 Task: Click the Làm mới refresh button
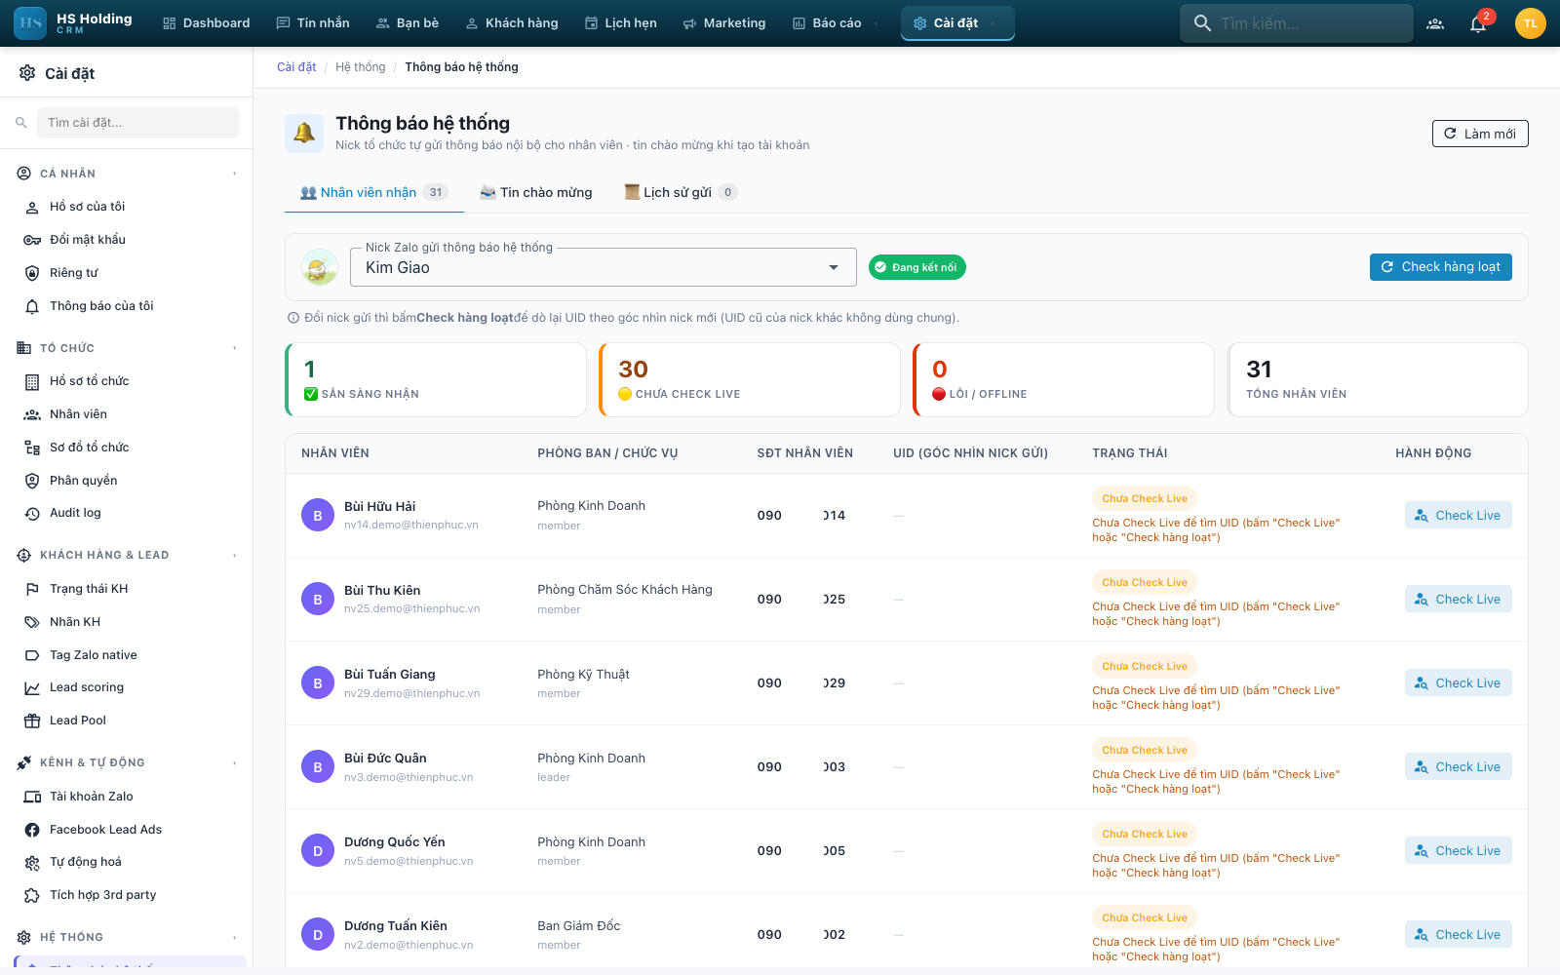pyautogui.click(x=1480, y=134)
